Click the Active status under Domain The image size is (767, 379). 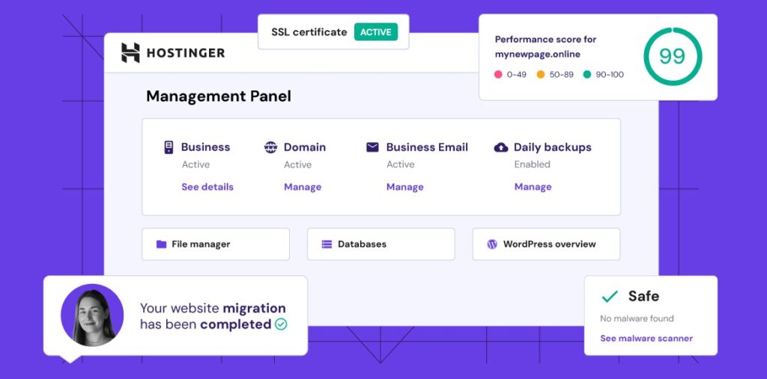point(298,164)
